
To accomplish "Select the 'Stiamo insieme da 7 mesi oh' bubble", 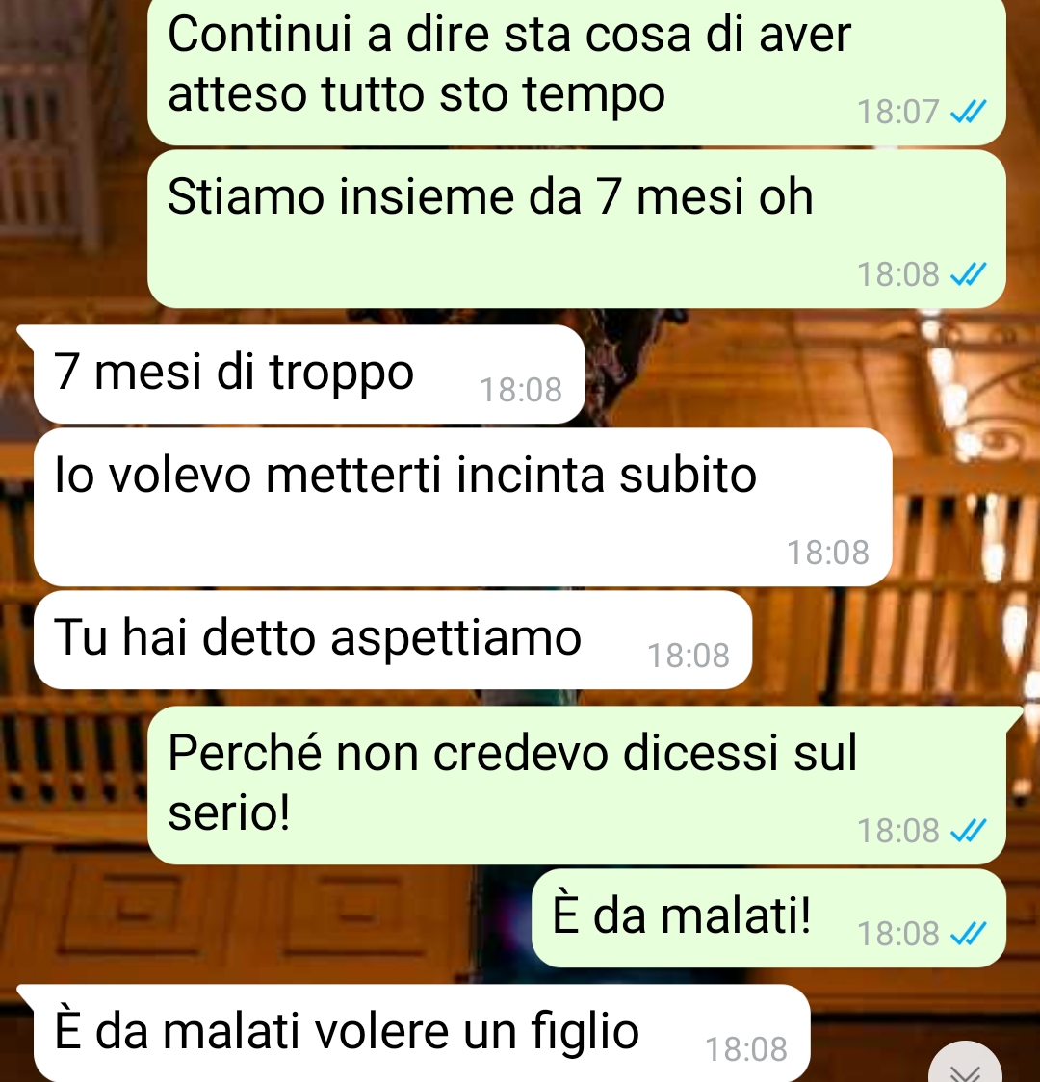I will (576, 228).
